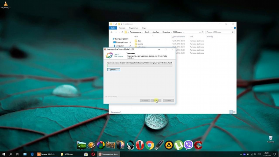Open taskbar search magnifier
Screen dimensions: 279x157
coord(10,154)
